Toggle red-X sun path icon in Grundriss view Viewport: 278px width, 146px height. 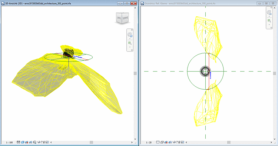point(166,142)
